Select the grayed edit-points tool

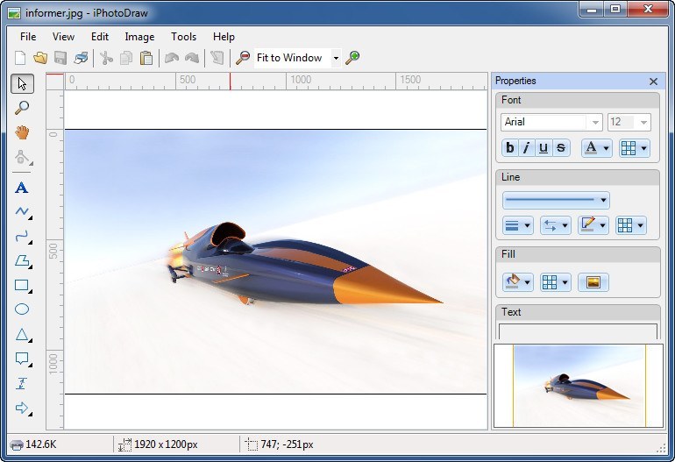tap(22, 157)
